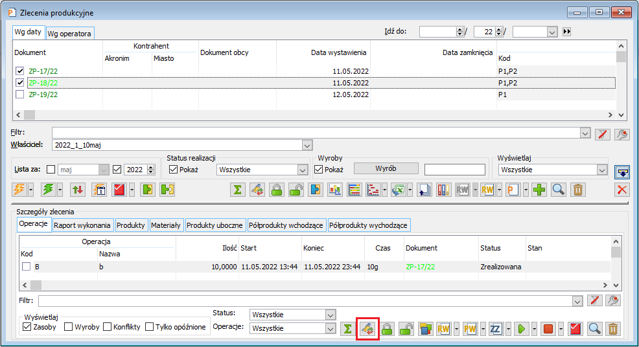Screen dimensions: 639x347
Task: Expand Status realizacji Wszystkie dropdown
Action: pyautogui.click(x=303, y=170)
